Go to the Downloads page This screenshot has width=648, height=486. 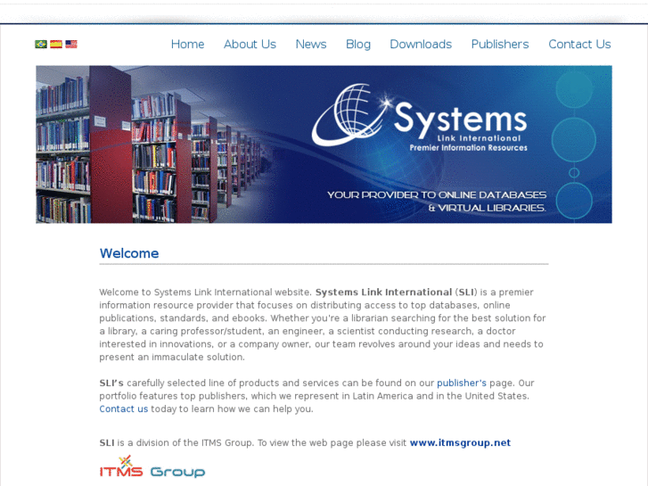[x=421, y=45]
